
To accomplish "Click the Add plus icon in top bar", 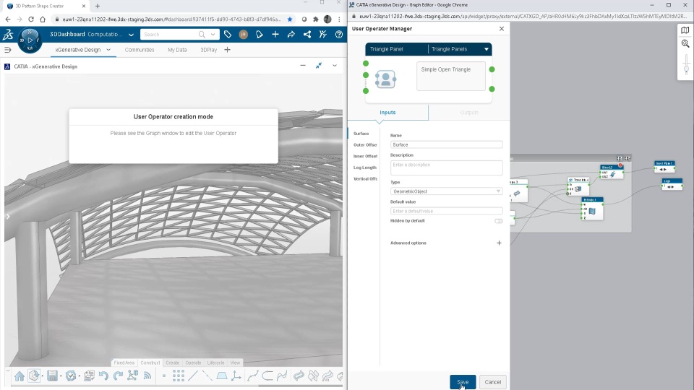I will click(x=275, y=35).
